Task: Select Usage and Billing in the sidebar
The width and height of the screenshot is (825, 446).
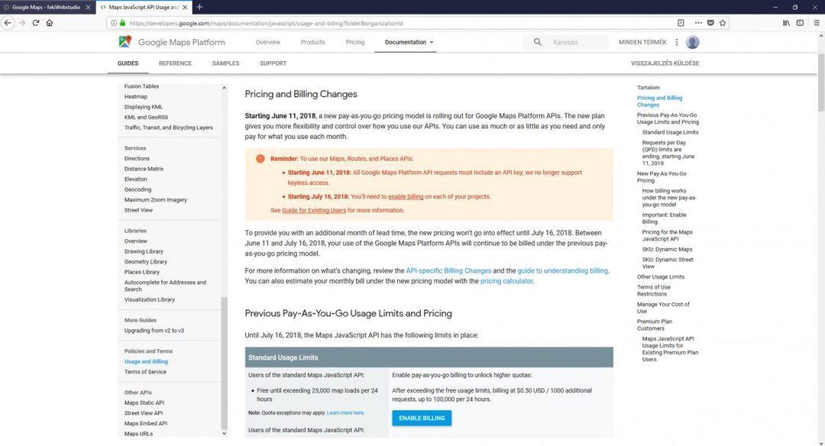Action: (x=146, y=361)
